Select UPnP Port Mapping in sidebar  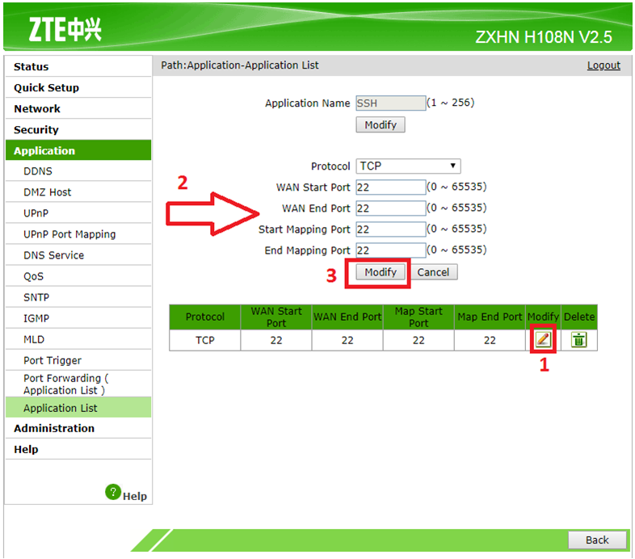point(69,234)
